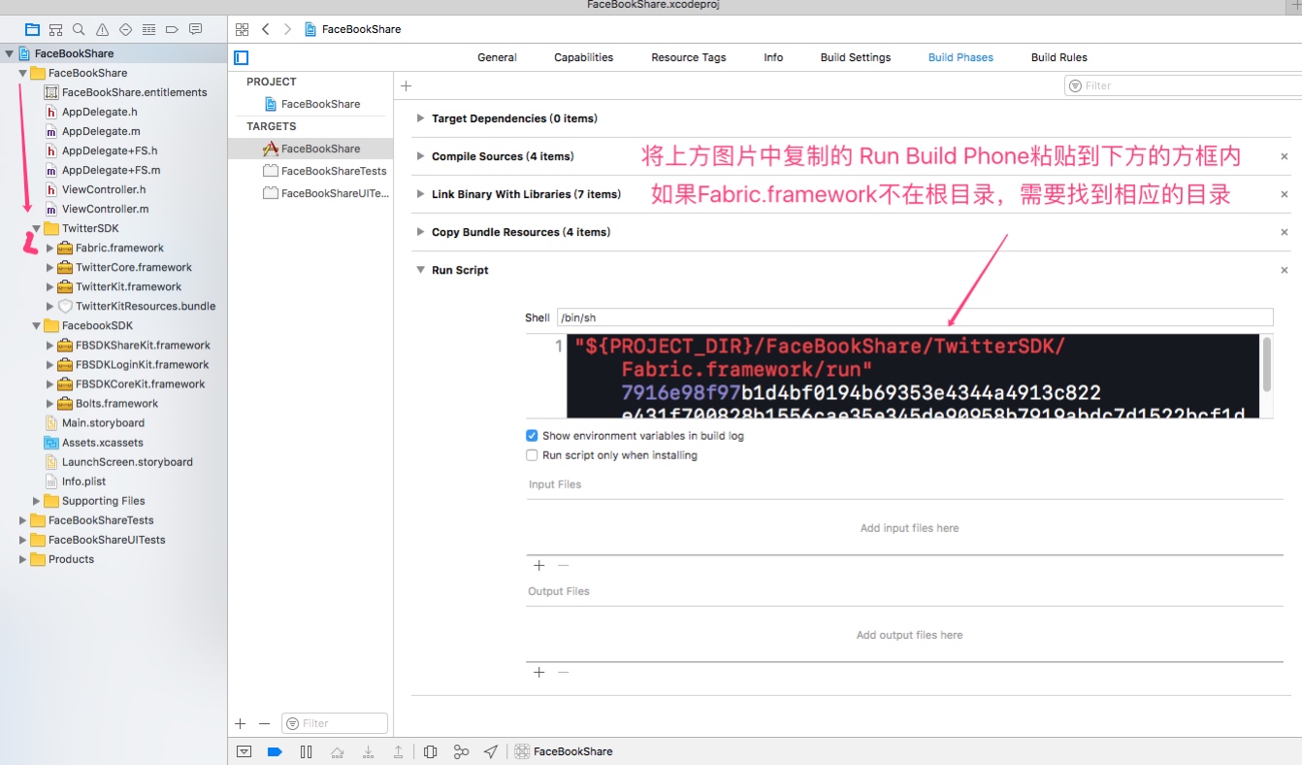1302x765 pixels.
Task: Enable Run script only when installing
Action: click(x=532, y=455)
